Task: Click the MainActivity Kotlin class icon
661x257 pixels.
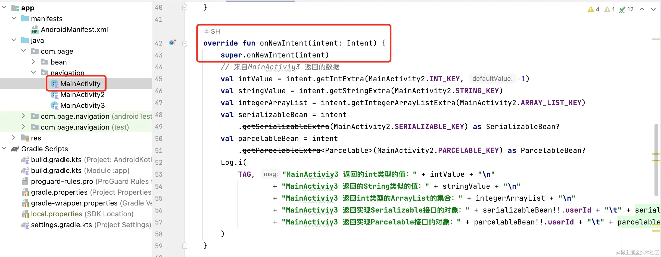Action: [55, 84]
